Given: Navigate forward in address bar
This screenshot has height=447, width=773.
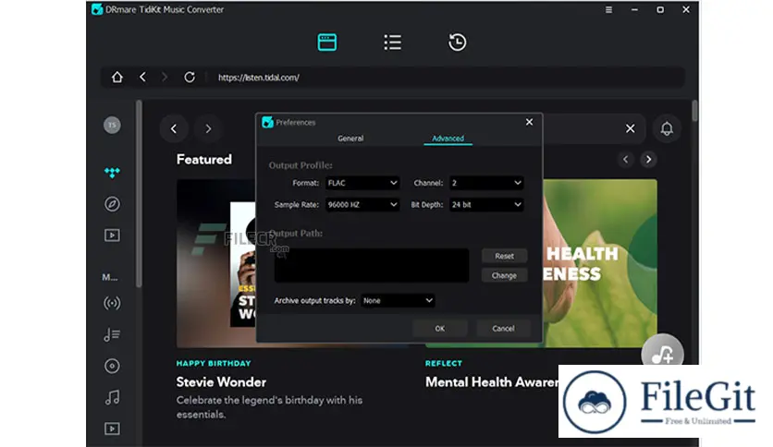Looking at the screenshot, I should point(165,78).
